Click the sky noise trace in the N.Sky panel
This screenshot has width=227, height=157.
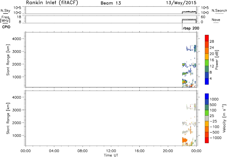click(189, 12)
